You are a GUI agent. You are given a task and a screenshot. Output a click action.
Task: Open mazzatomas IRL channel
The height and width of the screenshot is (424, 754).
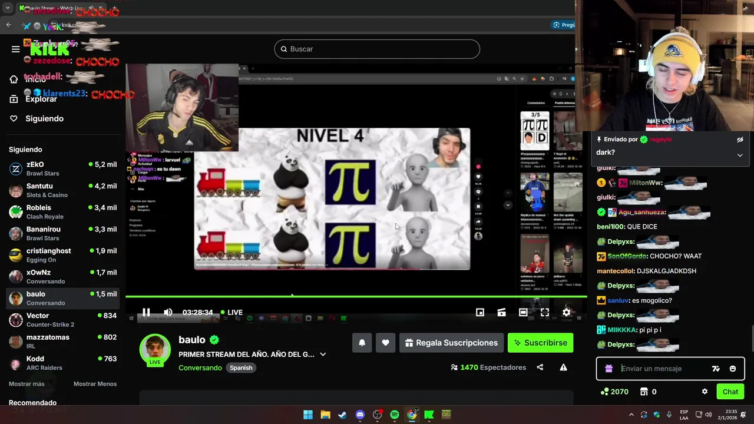[63, 342]
